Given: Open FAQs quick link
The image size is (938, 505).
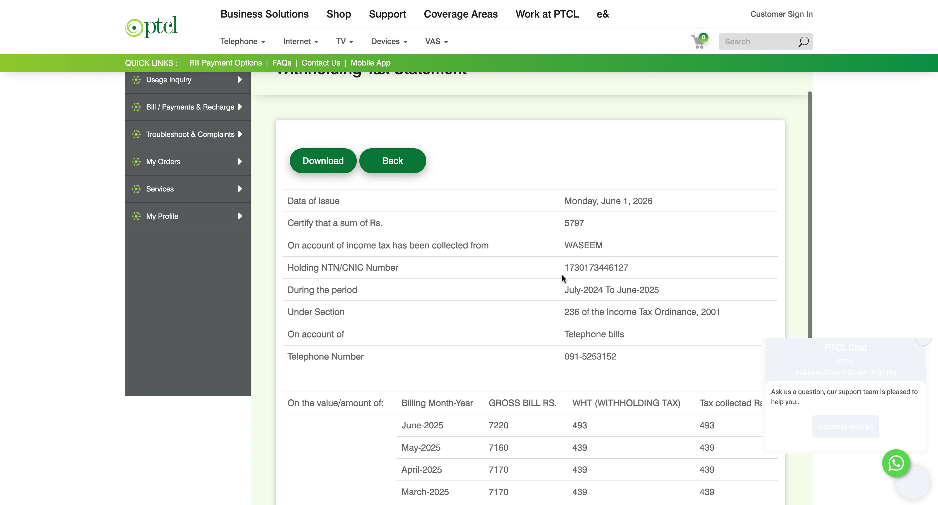Looking at the screenshot, I should click(x=281, y=63).
